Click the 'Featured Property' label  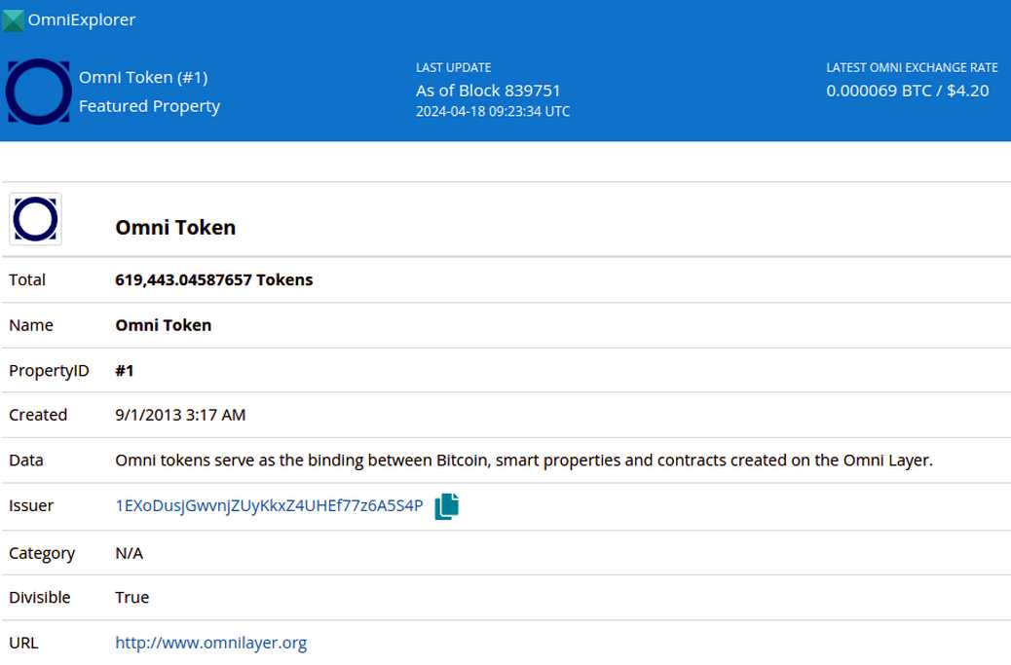coord(150,106)
